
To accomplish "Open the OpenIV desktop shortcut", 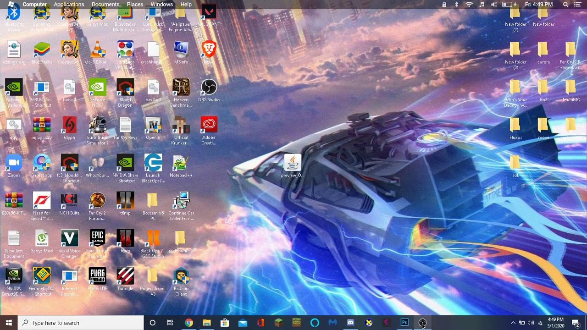I will pos(153,125).
